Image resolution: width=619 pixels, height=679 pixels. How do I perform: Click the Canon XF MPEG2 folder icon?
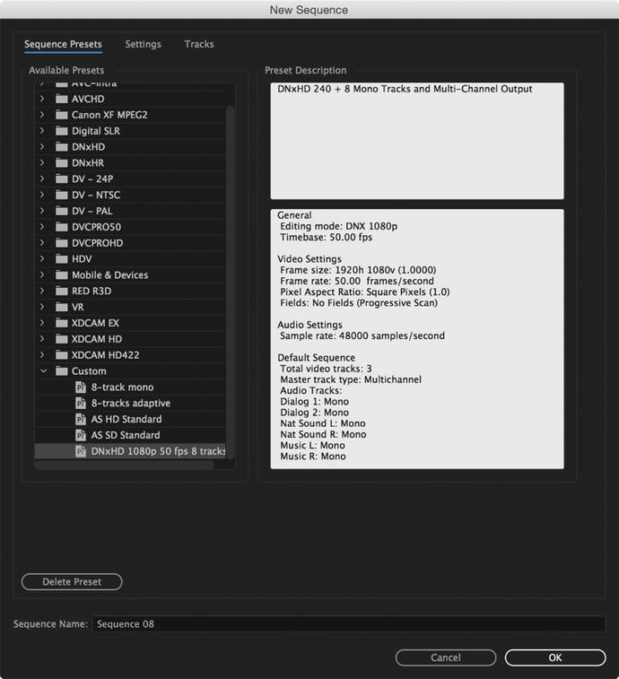click(x=62, y=115)
